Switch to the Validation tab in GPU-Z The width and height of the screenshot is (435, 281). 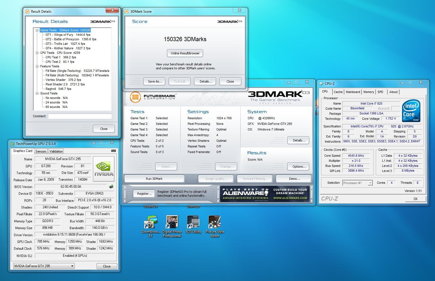click(56, 151)
